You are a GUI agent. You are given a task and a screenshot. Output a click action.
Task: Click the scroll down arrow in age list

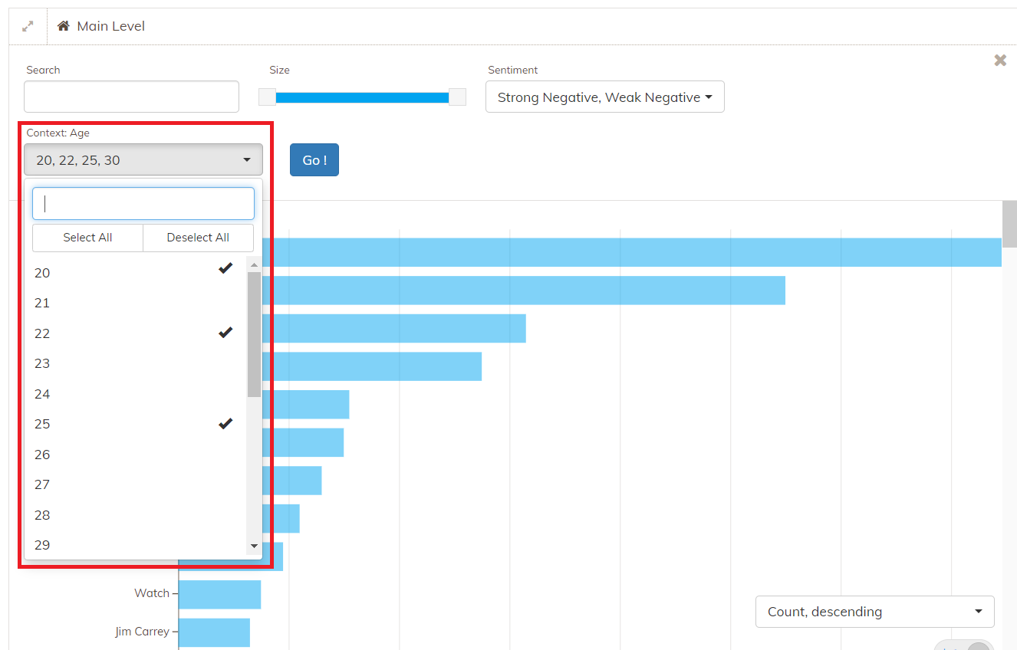pos(254,547)
